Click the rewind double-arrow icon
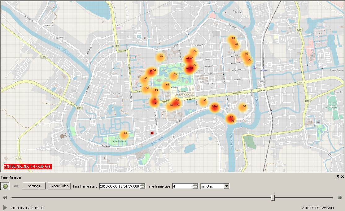Image resolution: width=345 pixels, height=211 pixels. point(4,197)
